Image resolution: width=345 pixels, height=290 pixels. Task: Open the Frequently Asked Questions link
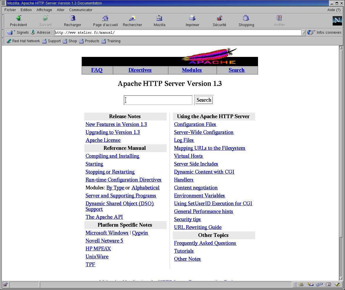click(x=205, y=243)
